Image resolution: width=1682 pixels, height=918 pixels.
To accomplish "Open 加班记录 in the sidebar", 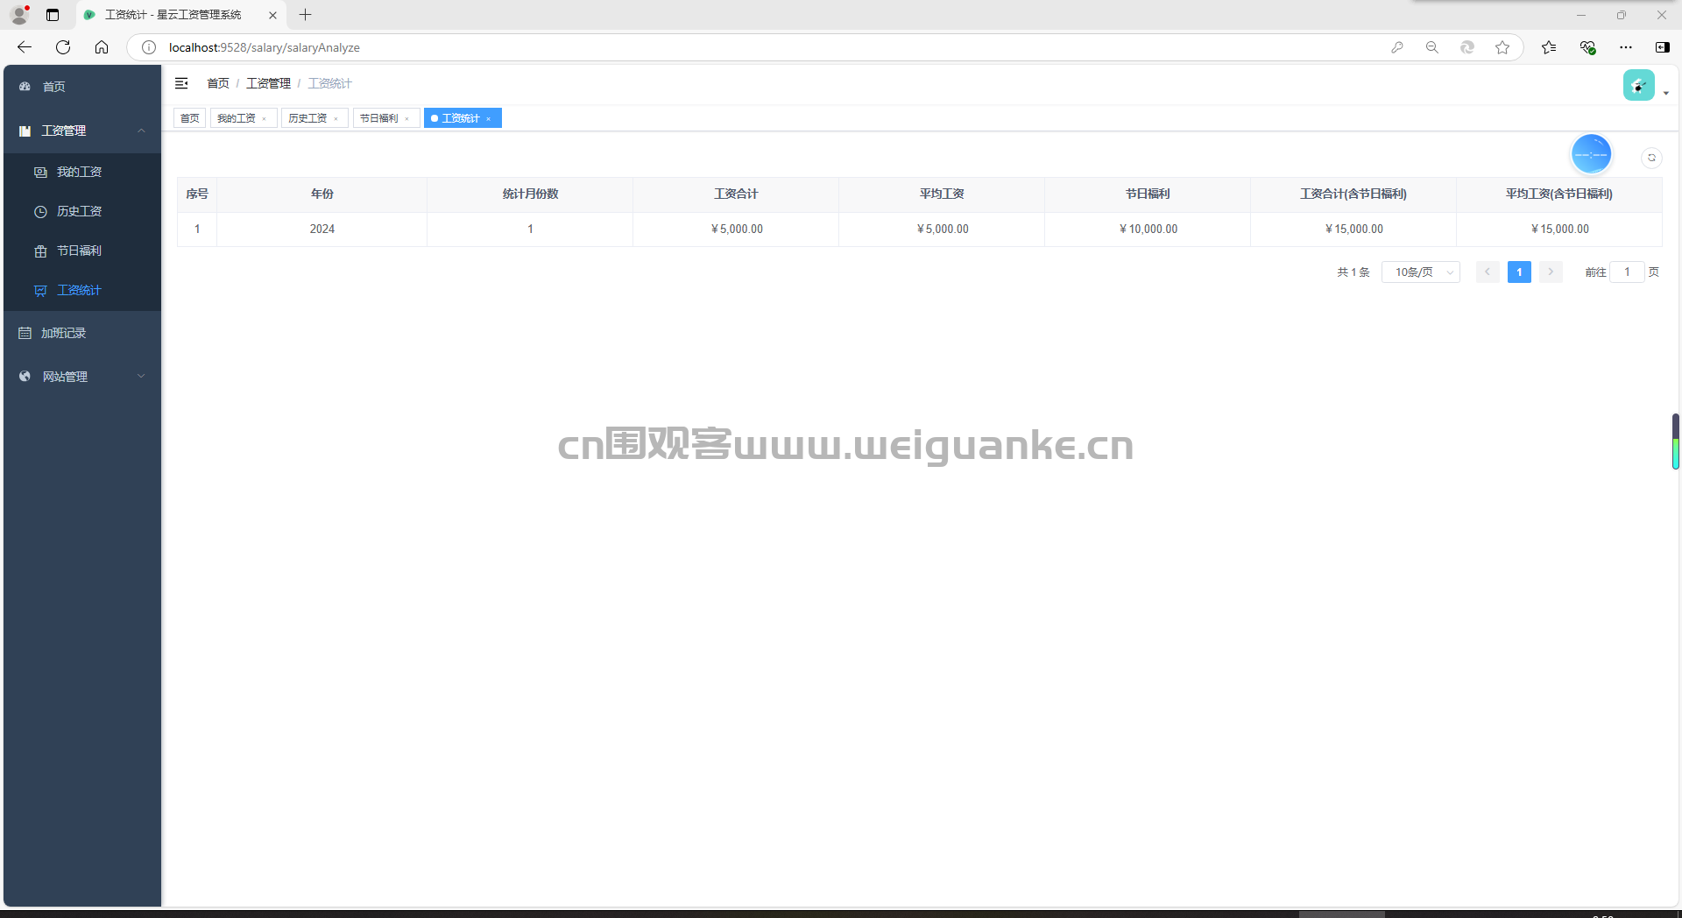I will coord(82,333).
